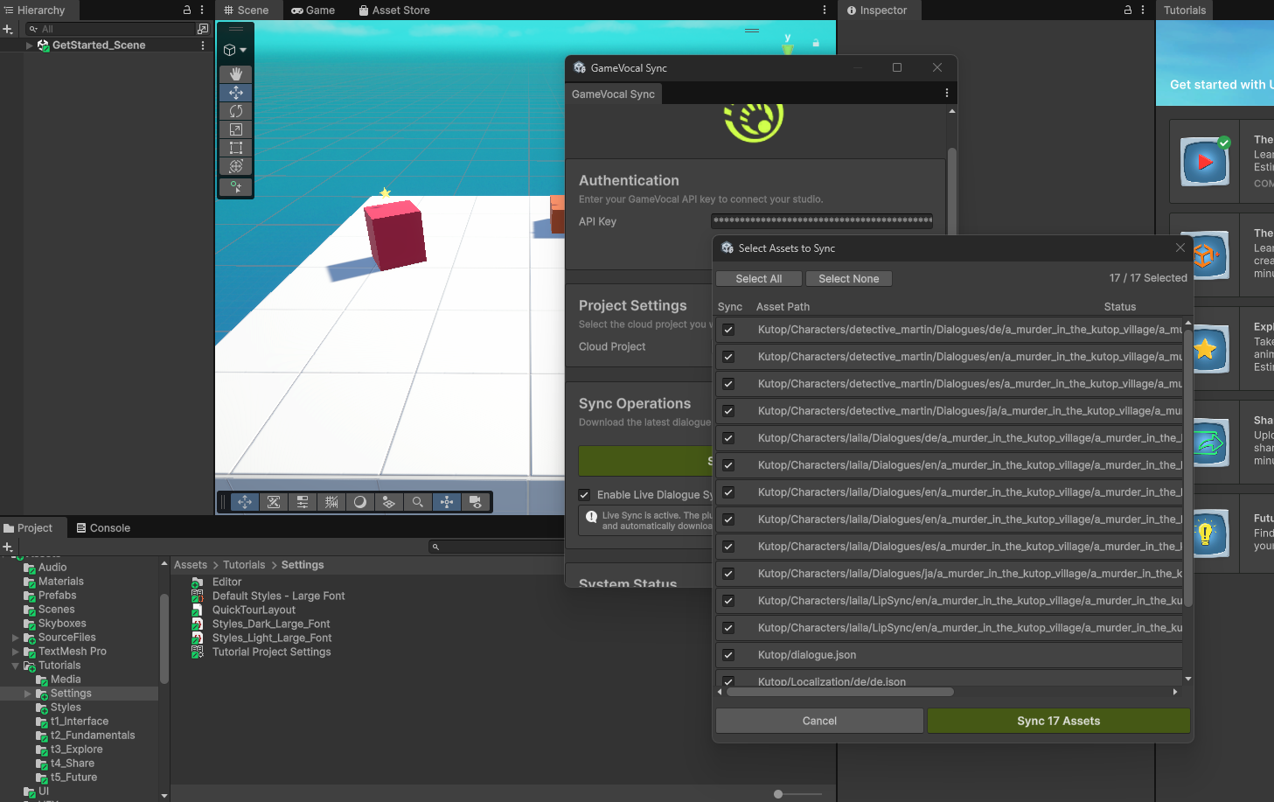
Task: Uncheck the detective_martin de dialogue row
Action: [x=728, y=330]
